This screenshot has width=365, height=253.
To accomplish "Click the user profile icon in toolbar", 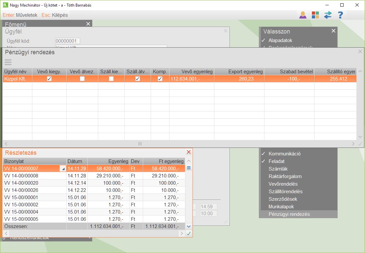I will coord(303,15).
